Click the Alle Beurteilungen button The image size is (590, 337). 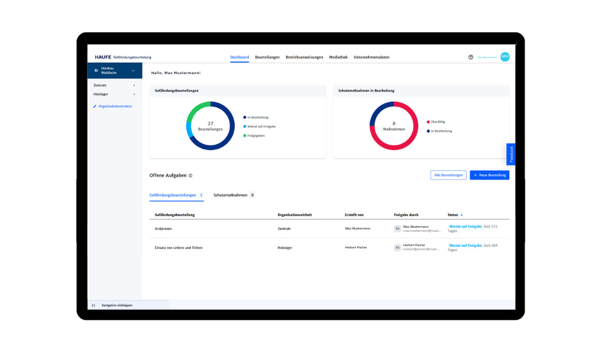tap(448, 175)
